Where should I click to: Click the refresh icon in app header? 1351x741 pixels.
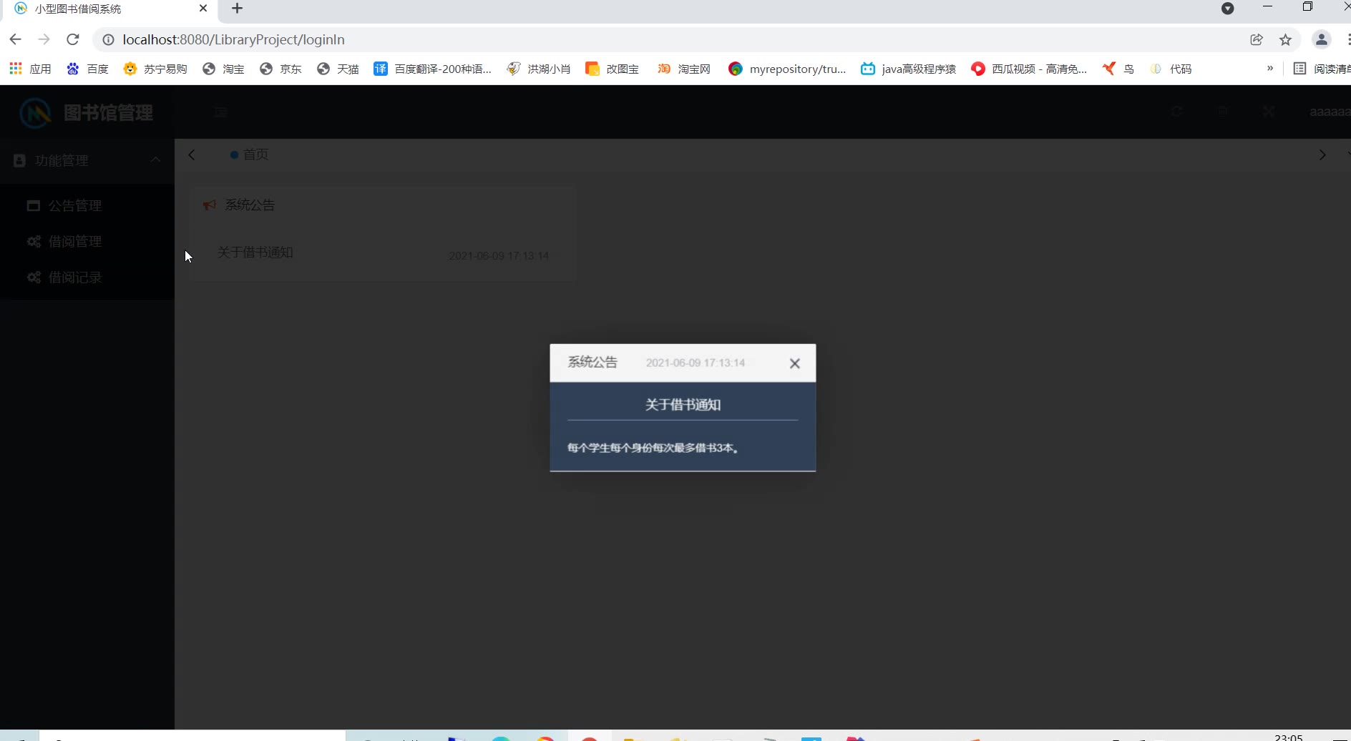tap(1177, 112)
